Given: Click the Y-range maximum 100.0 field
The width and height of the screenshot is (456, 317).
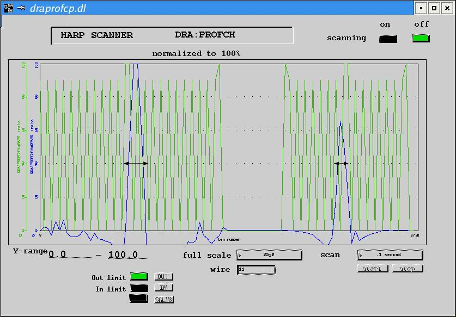Looking at the screenshot, I should 127,255.
